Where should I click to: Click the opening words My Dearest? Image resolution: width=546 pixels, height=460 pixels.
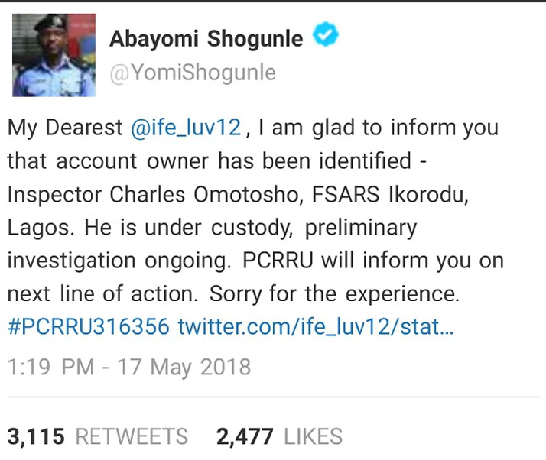65,128
